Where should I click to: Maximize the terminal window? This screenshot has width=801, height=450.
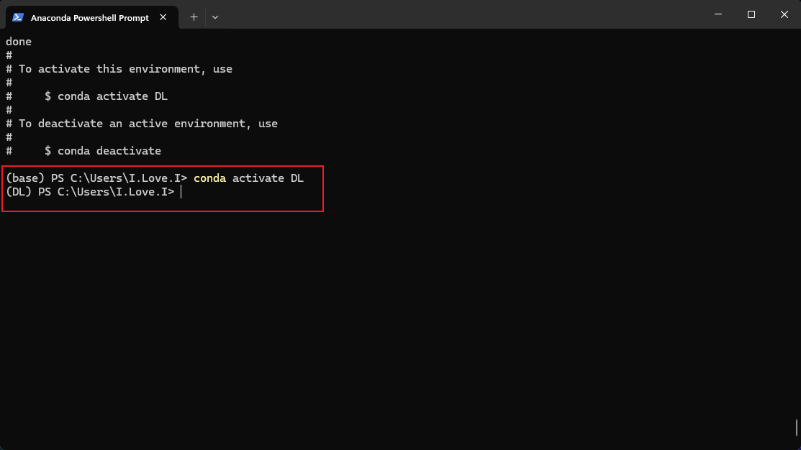751,14
